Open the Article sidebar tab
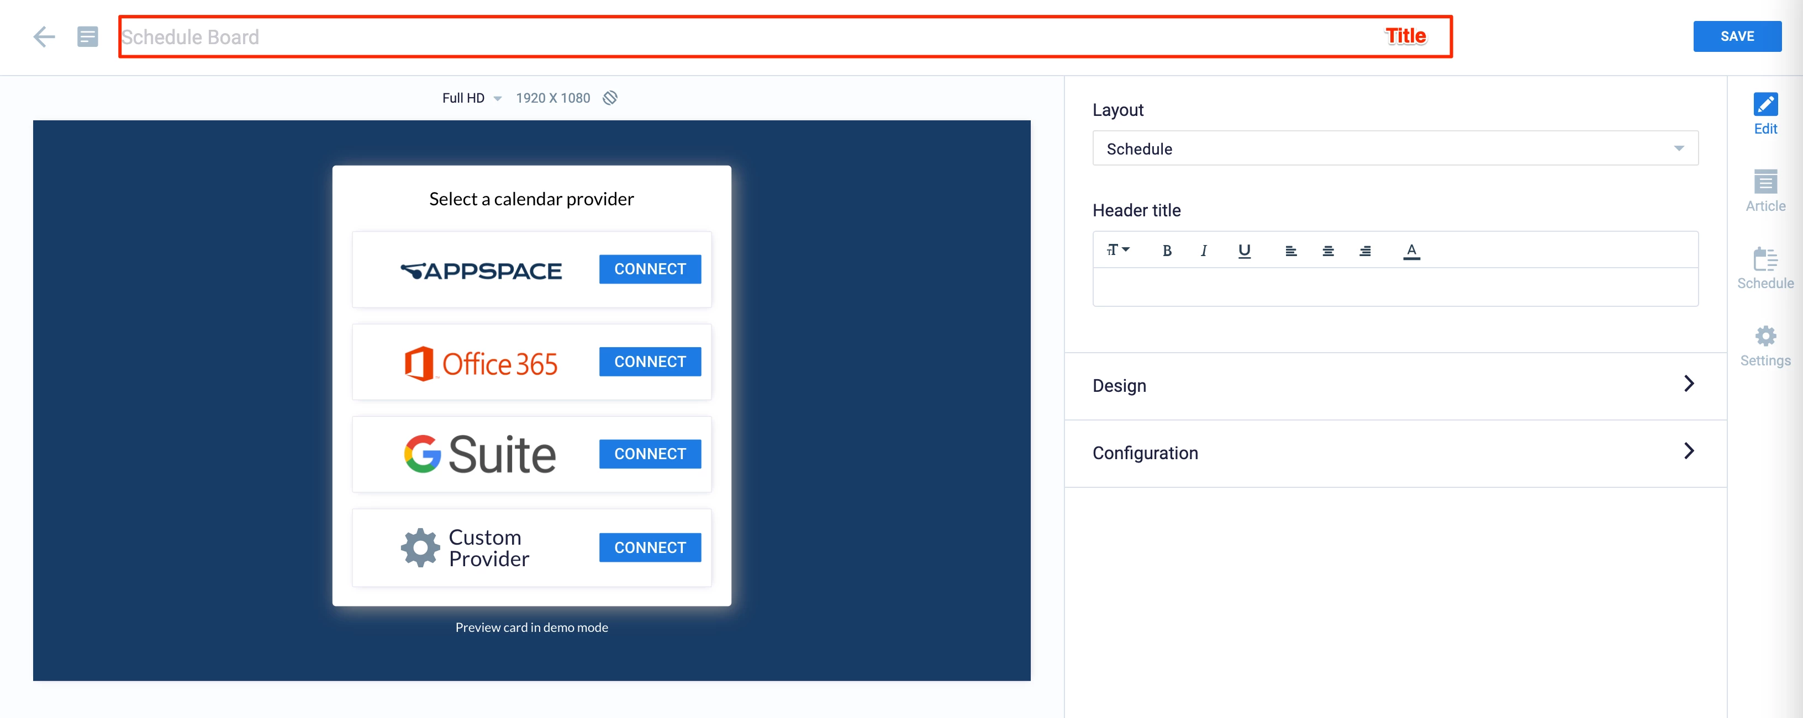The height and width of the screenshot is (718, 1803). (x=1764, y=190)
